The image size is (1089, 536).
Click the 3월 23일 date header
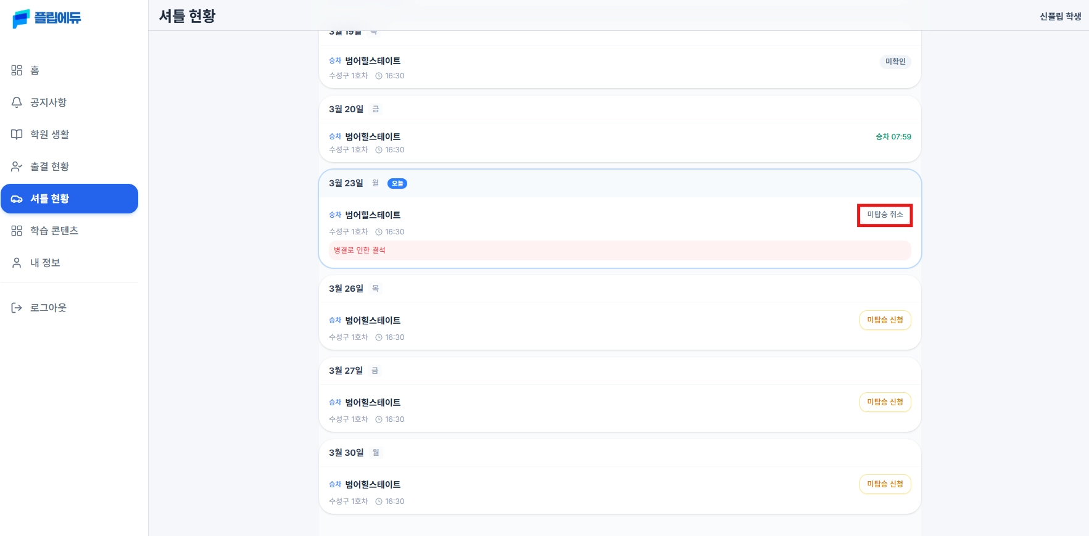tap(346, 183)
